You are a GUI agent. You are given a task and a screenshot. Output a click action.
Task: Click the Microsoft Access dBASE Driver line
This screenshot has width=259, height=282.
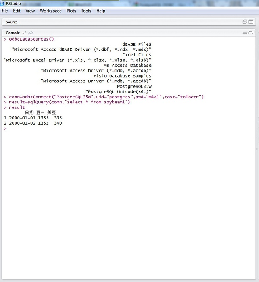(x=82, y=50)
